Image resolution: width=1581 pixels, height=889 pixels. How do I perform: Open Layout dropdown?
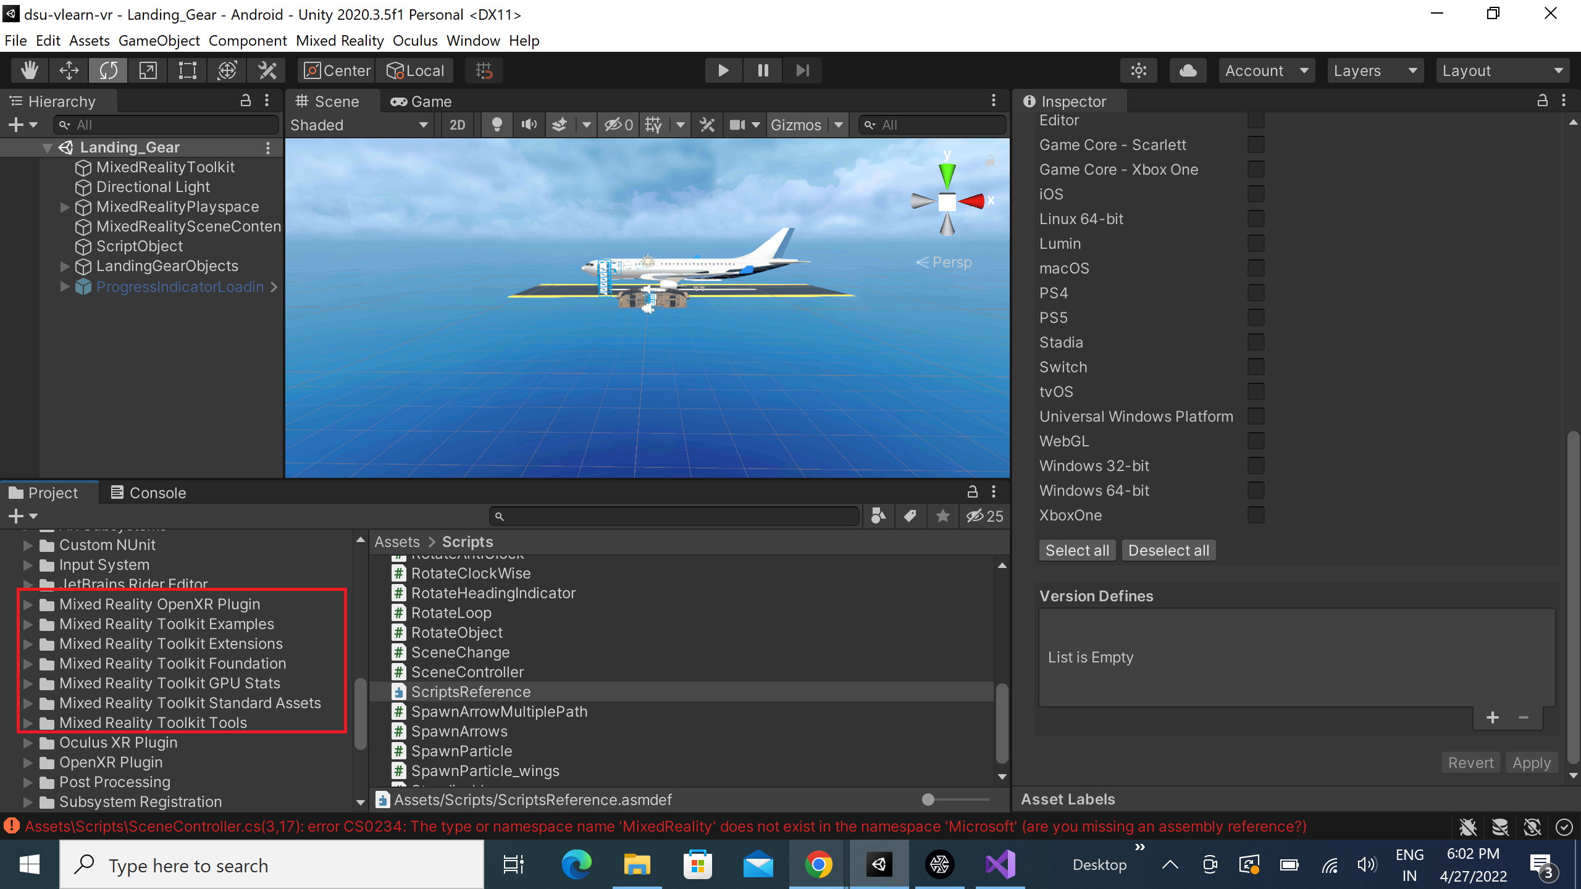tap(1503, 70)
